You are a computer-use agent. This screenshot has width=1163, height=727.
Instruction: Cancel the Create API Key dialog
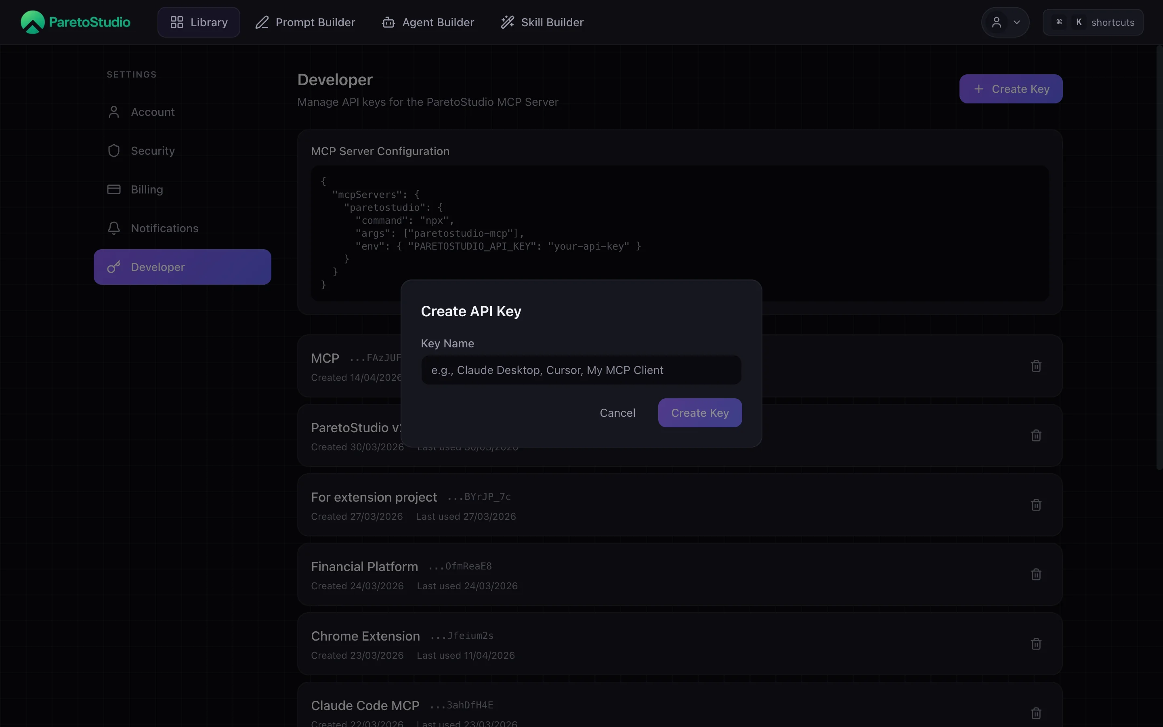tap(617, 413)
